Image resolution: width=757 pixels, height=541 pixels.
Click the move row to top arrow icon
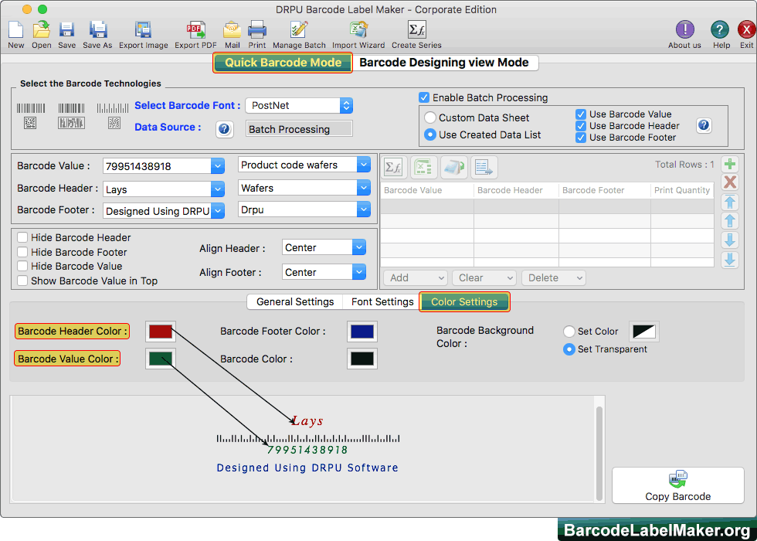pyautogui.click(x=729, y=202)
